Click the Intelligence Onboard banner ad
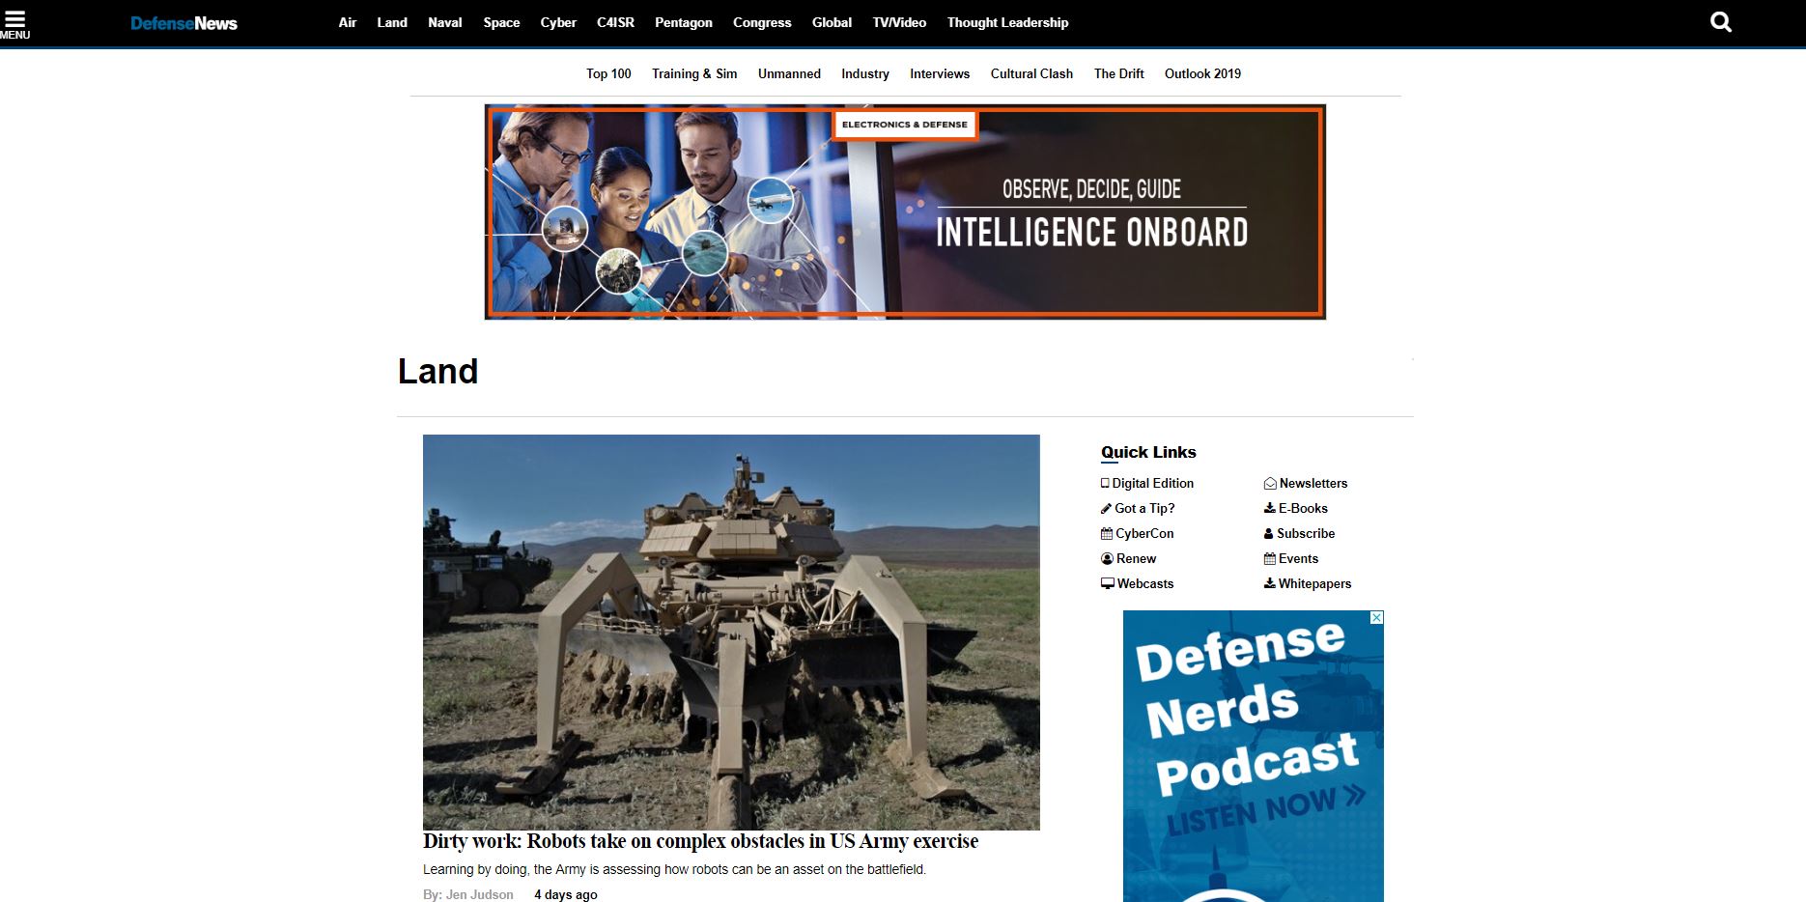Screen dimensions: 1806x902 (x=905, y=212)
